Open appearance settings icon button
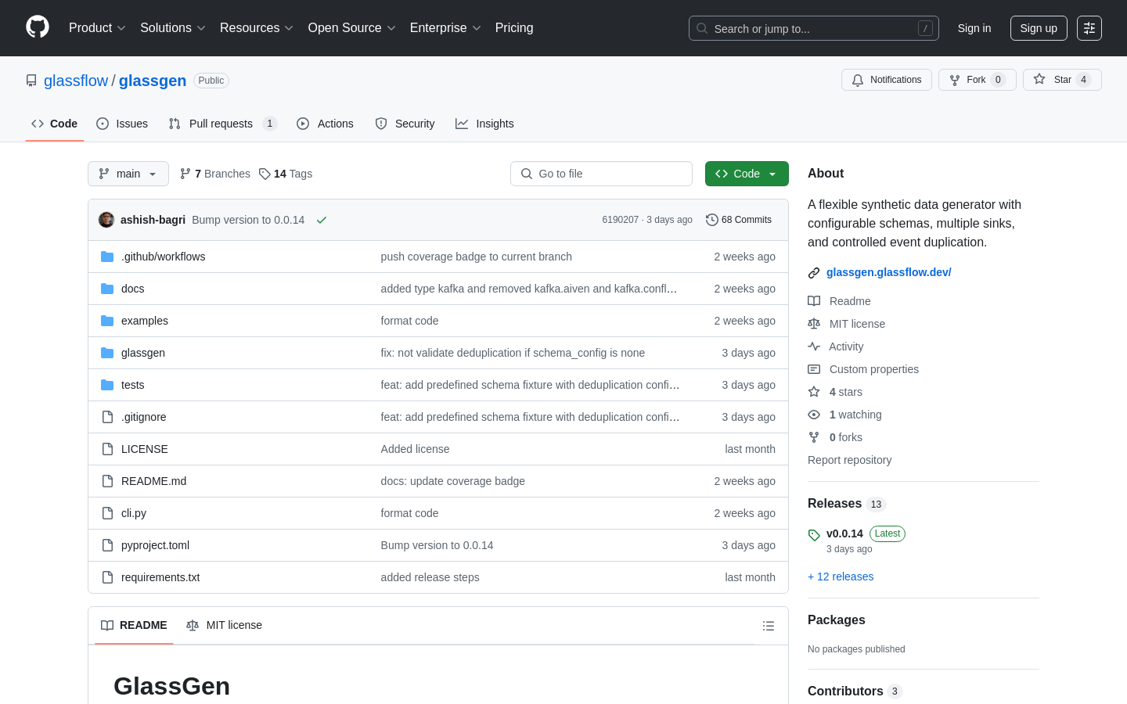The height and width of the screenshot is (704, 1127). [1089, 28]
